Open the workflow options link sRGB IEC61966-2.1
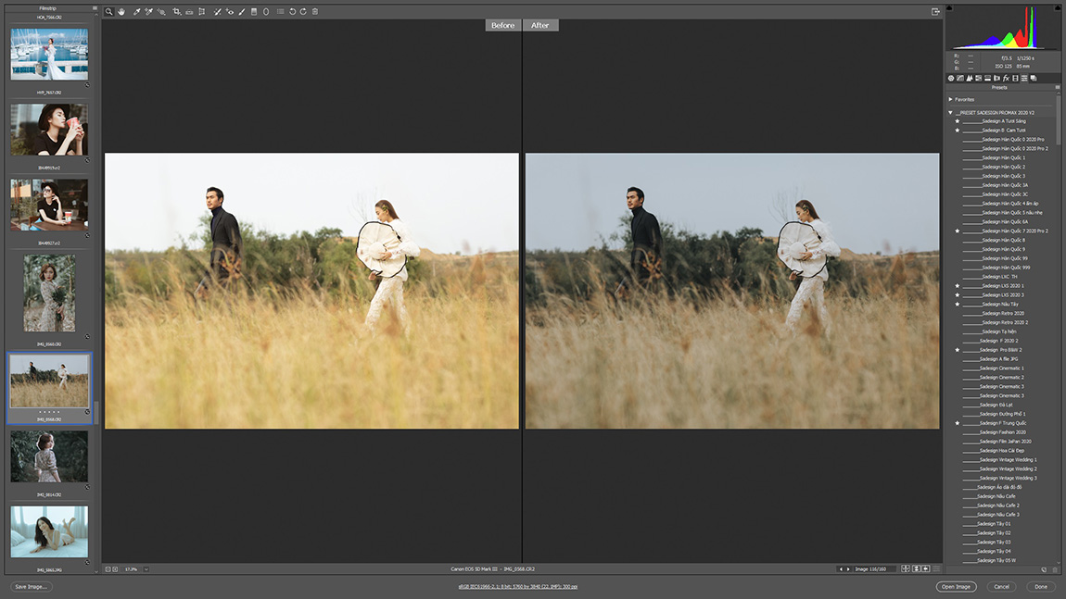 click(517, 586)
